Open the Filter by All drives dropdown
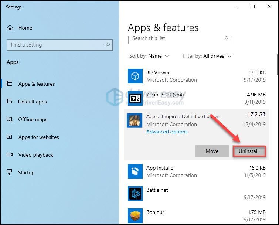Screen dimensions: 279x225 207,56
